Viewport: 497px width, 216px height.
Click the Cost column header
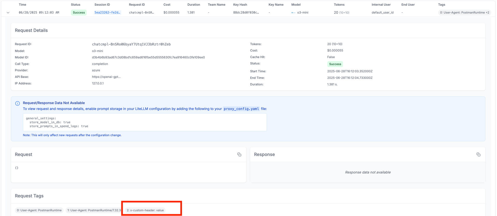(167, 5)
